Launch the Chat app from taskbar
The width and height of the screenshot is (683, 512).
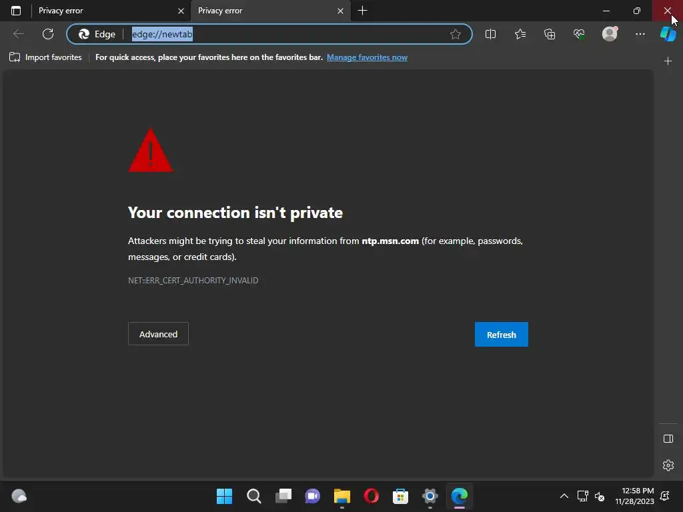click(x=312, y=496)
